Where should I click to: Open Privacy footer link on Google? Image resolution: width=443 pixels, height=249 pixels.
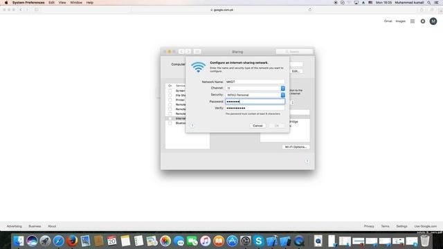[369, 226]
